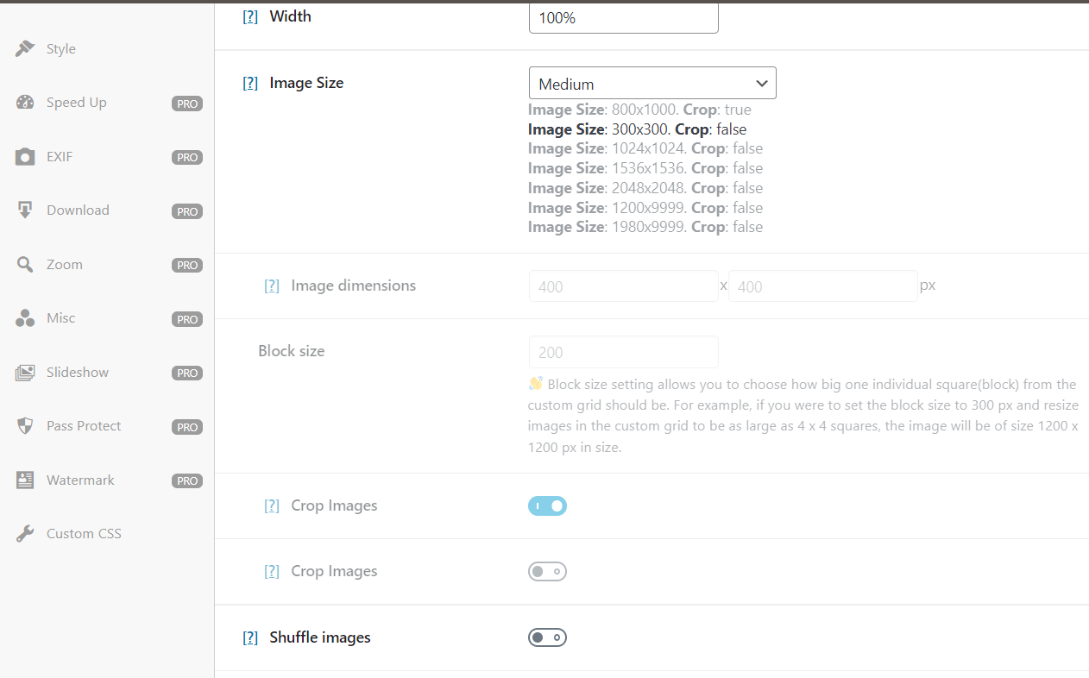Open the Image Size dropdown
1089x678 pixels.
coord(652,82)
